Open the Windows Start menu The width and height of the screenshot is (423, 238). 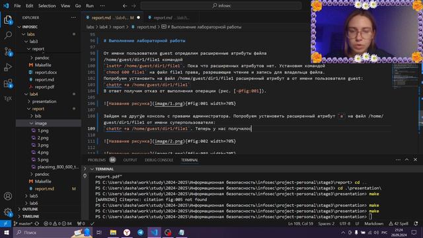(6, 232)
